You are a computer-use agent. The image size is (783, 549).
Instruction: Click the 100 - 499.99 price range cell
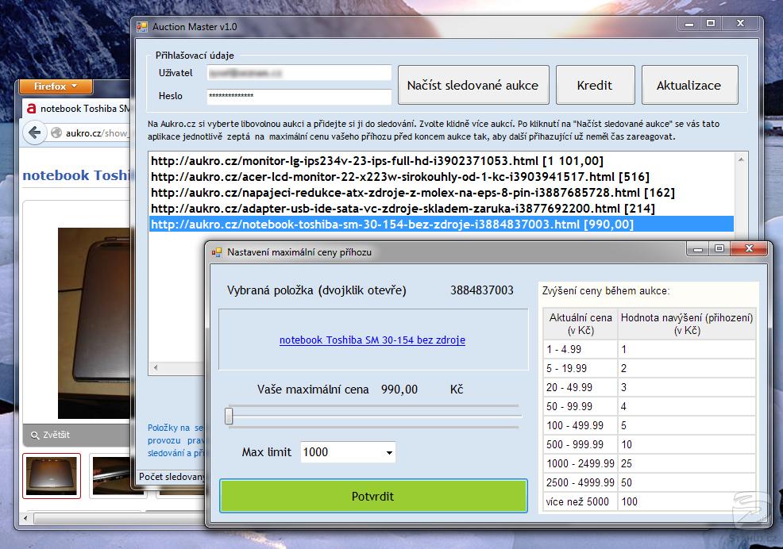pos(580,425)
